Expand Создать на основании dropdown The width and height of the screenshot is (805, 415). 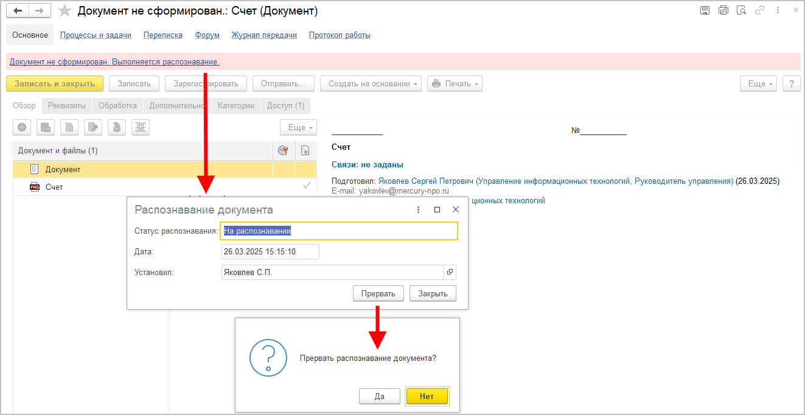pos(371,83)
